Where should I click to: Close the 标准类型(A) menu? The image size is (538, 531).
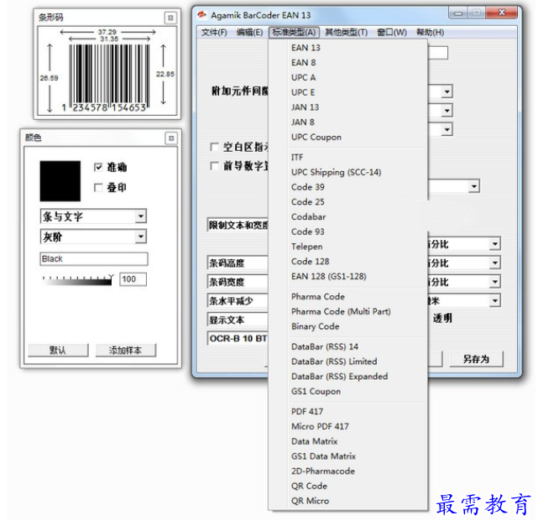click(x=294, y=32)
